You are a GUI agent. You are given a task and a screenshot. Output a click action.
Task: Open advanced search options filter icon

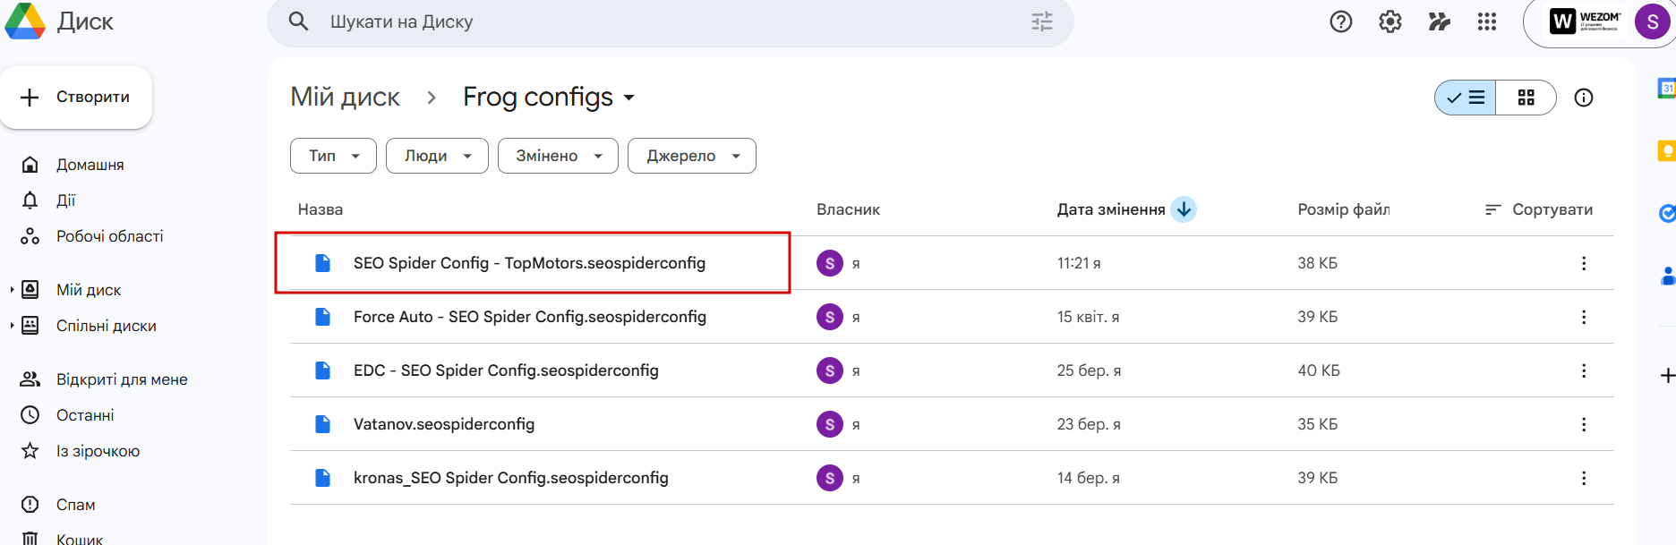(x=1041, y=21)
